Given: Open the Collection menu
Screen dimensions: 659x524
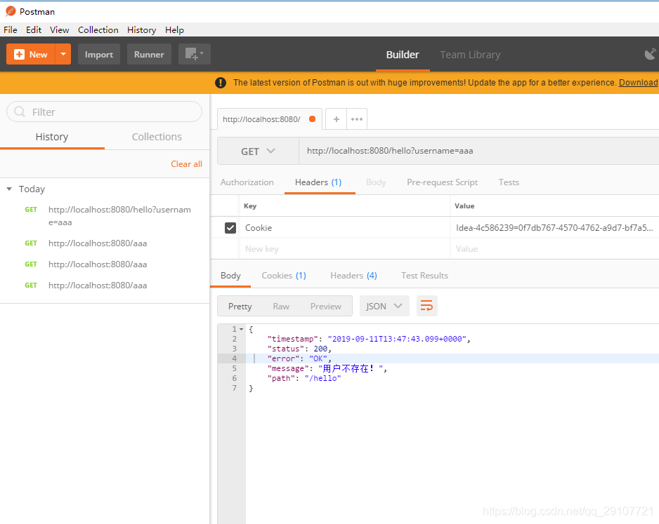Looking at the screenshot, I should [98, 29].
